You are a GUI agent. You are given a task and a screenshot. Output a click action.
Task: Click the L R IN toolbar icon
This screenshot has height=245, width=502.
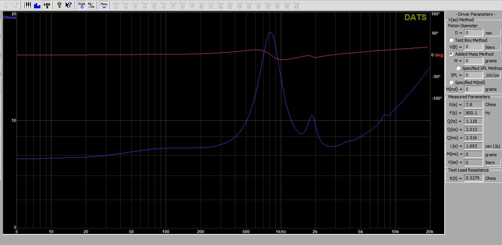(15, 5)
